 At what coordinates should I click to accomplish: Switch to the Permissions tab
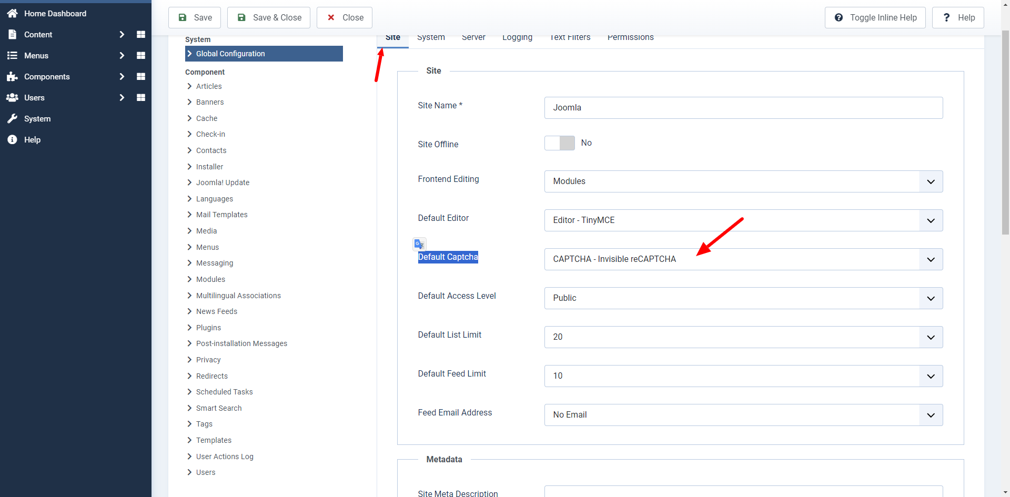pos(630,38)
